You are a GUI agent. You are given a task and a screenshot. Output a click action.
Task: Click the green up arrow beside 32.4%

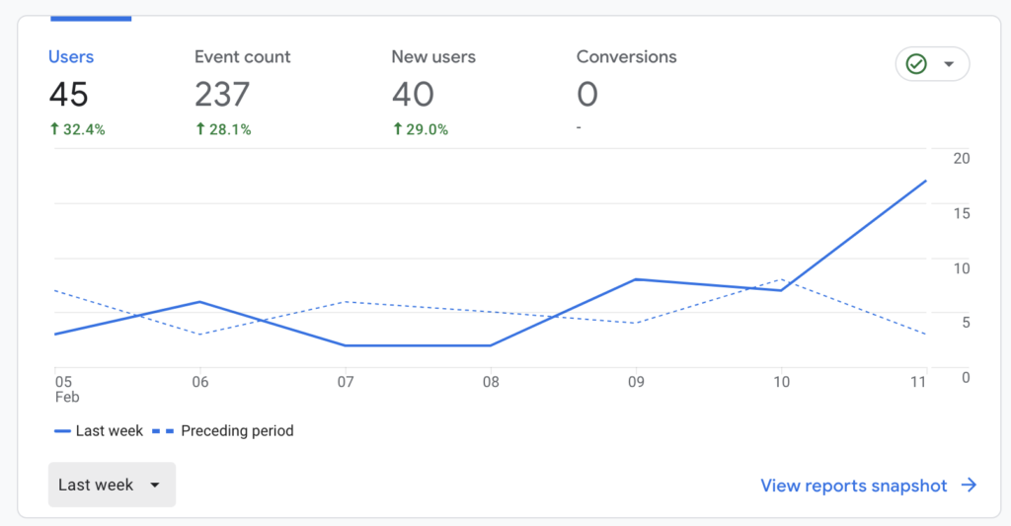[54, 129]
